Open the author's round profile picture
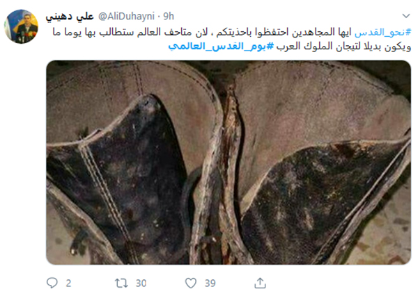 (x=21, y=26)
